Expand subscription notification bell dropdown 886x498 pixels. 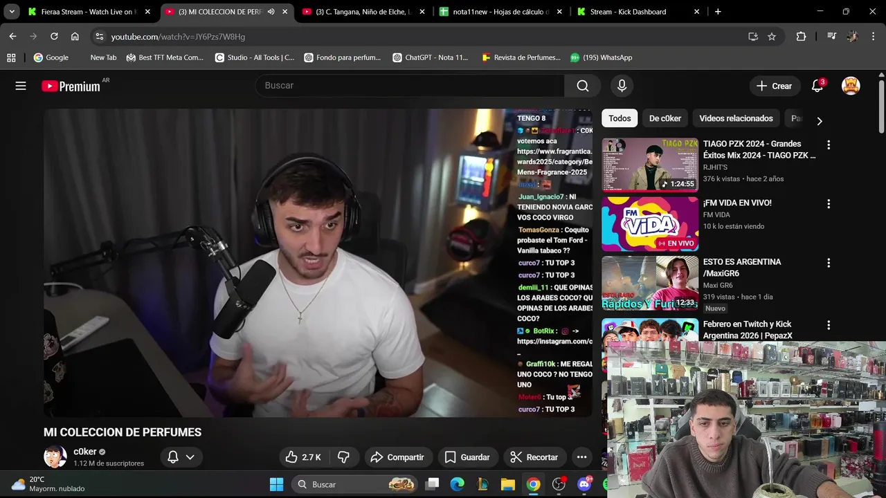click(181, 457)
